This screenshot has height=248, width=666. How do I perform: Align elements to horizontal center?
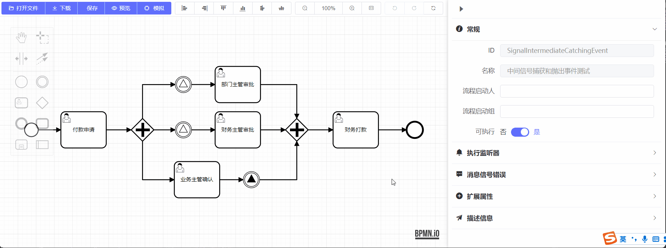(262, 8)
